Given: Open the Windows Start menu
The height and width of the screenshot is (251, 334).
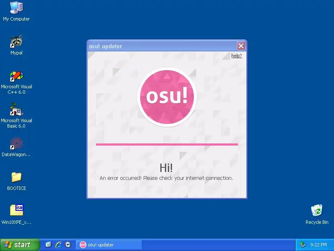Looking at the screenshot, I should point(20,245).
